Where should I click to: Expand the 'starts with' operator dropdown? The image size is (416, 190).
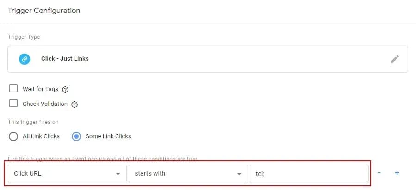[x=187, y=174]
